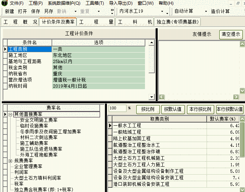The width and height of the screenshot is (245, 192).
Task: Select 大型土石方填料利润率 tree item
Action: click(38, 178)
